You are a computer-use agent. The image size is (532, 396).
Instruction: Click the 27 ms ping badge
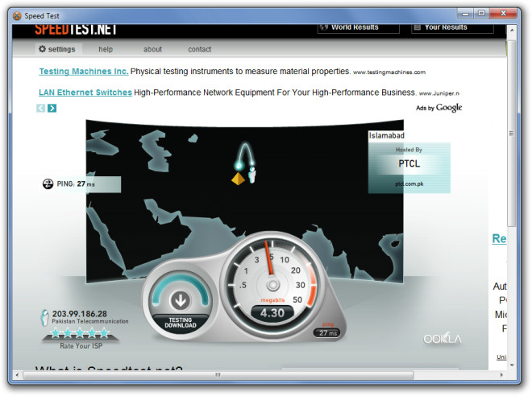pos(328,333)
